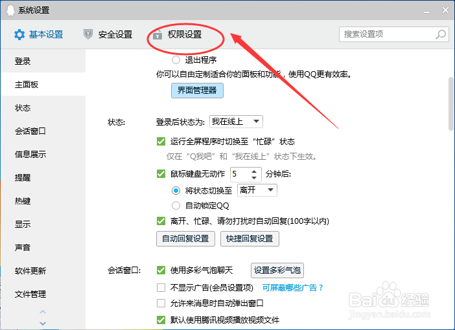Enable 允许来消息时自动弹出窗口 checkbox
The width and height of the screenshot is (455, 330).
click(161, 303)
